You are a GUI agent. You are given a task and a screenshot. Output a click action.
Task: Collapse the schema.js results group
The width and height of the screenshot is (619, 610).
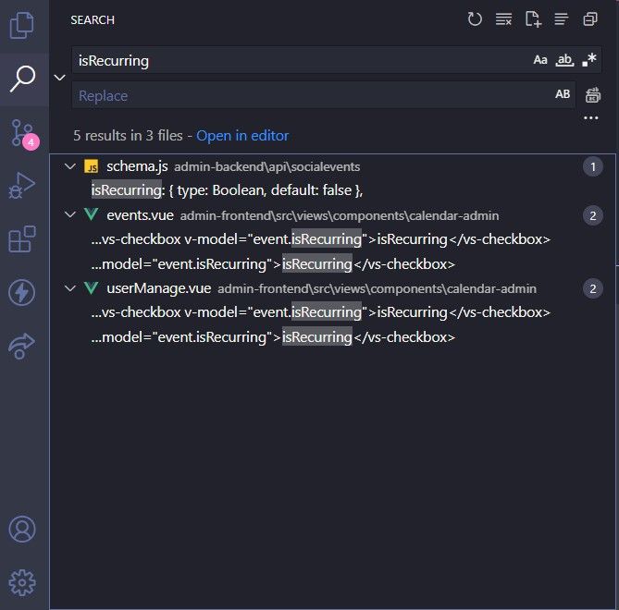click(x=70, y=166)
